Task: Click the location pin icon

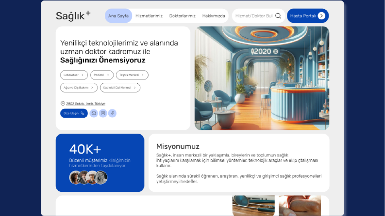Action: tap(63, 104)
